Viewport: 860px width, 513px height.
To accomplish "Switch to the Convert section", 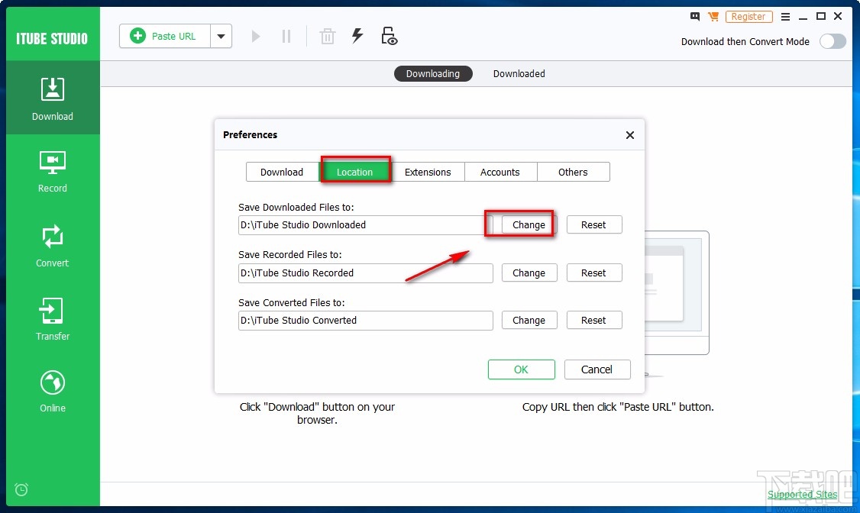I will (x=52, y=245).
